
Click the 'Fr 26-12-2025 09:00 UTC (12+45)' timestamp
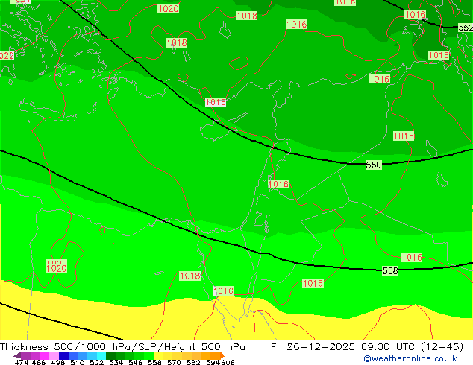[x=367, y=347]
